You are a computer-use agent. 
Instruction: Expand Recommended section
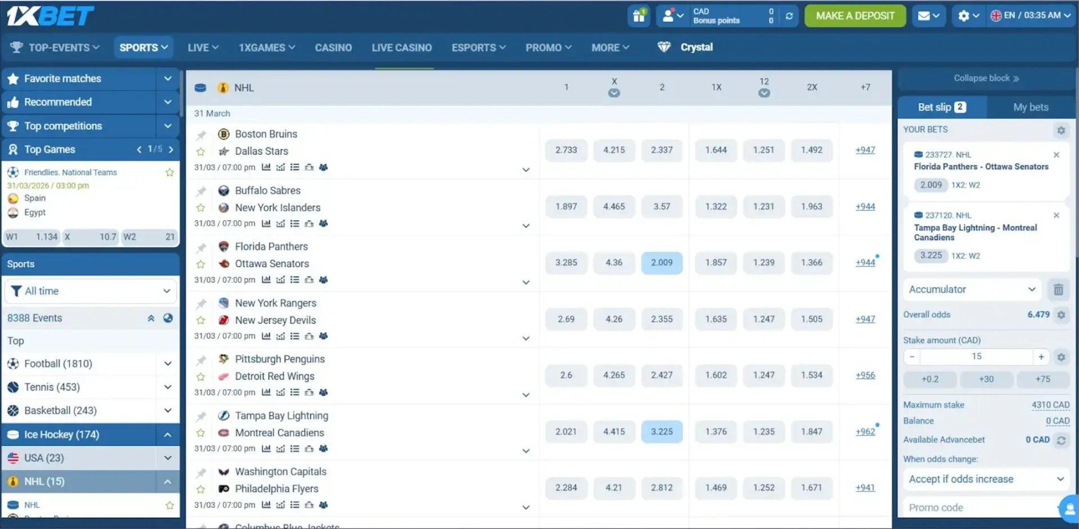(x=167, y=102)
